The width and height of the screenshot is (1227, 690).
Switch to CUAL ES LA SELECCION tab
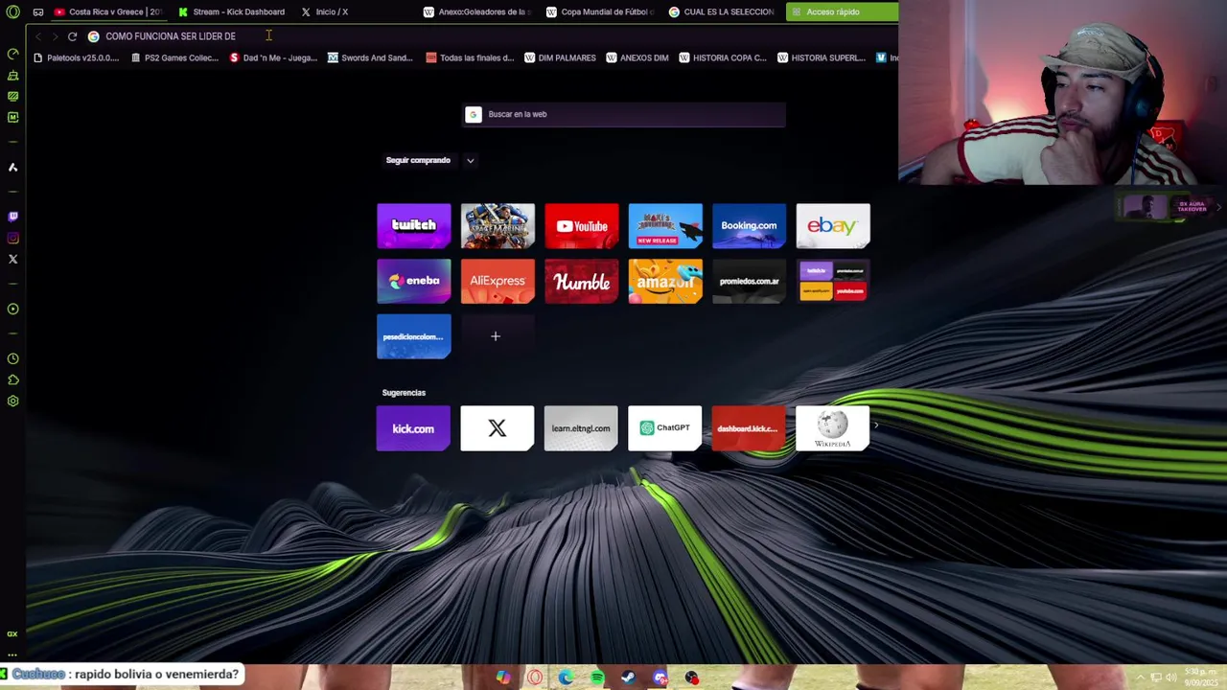click(x=722, y=11)
